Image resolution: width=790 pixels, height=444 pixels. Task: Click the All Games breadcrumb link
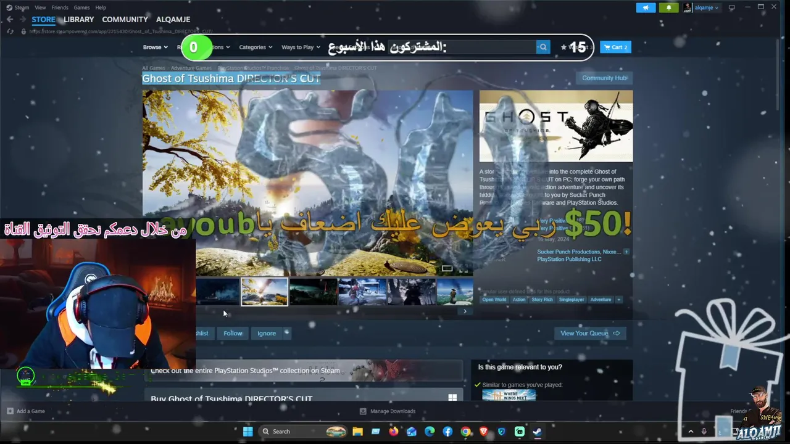pyautogui.click(x=154, y=68)
